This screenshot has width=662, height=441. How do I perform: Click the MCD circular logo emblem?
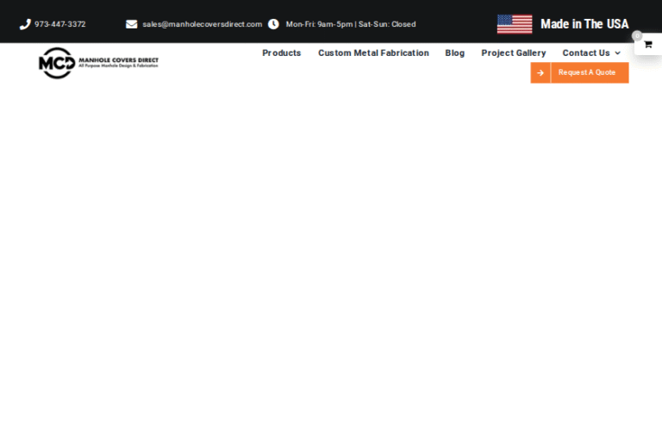pos(57,63)
